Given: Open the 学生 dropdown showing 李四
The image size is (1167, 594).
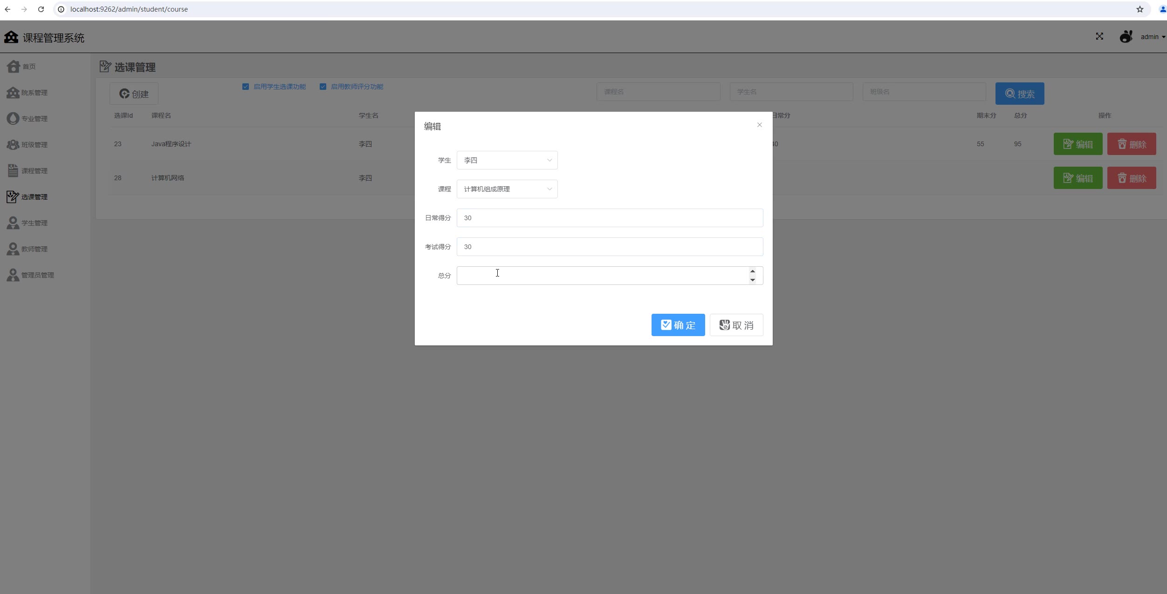Looking at the screenshot, I should tap(507, 160).
